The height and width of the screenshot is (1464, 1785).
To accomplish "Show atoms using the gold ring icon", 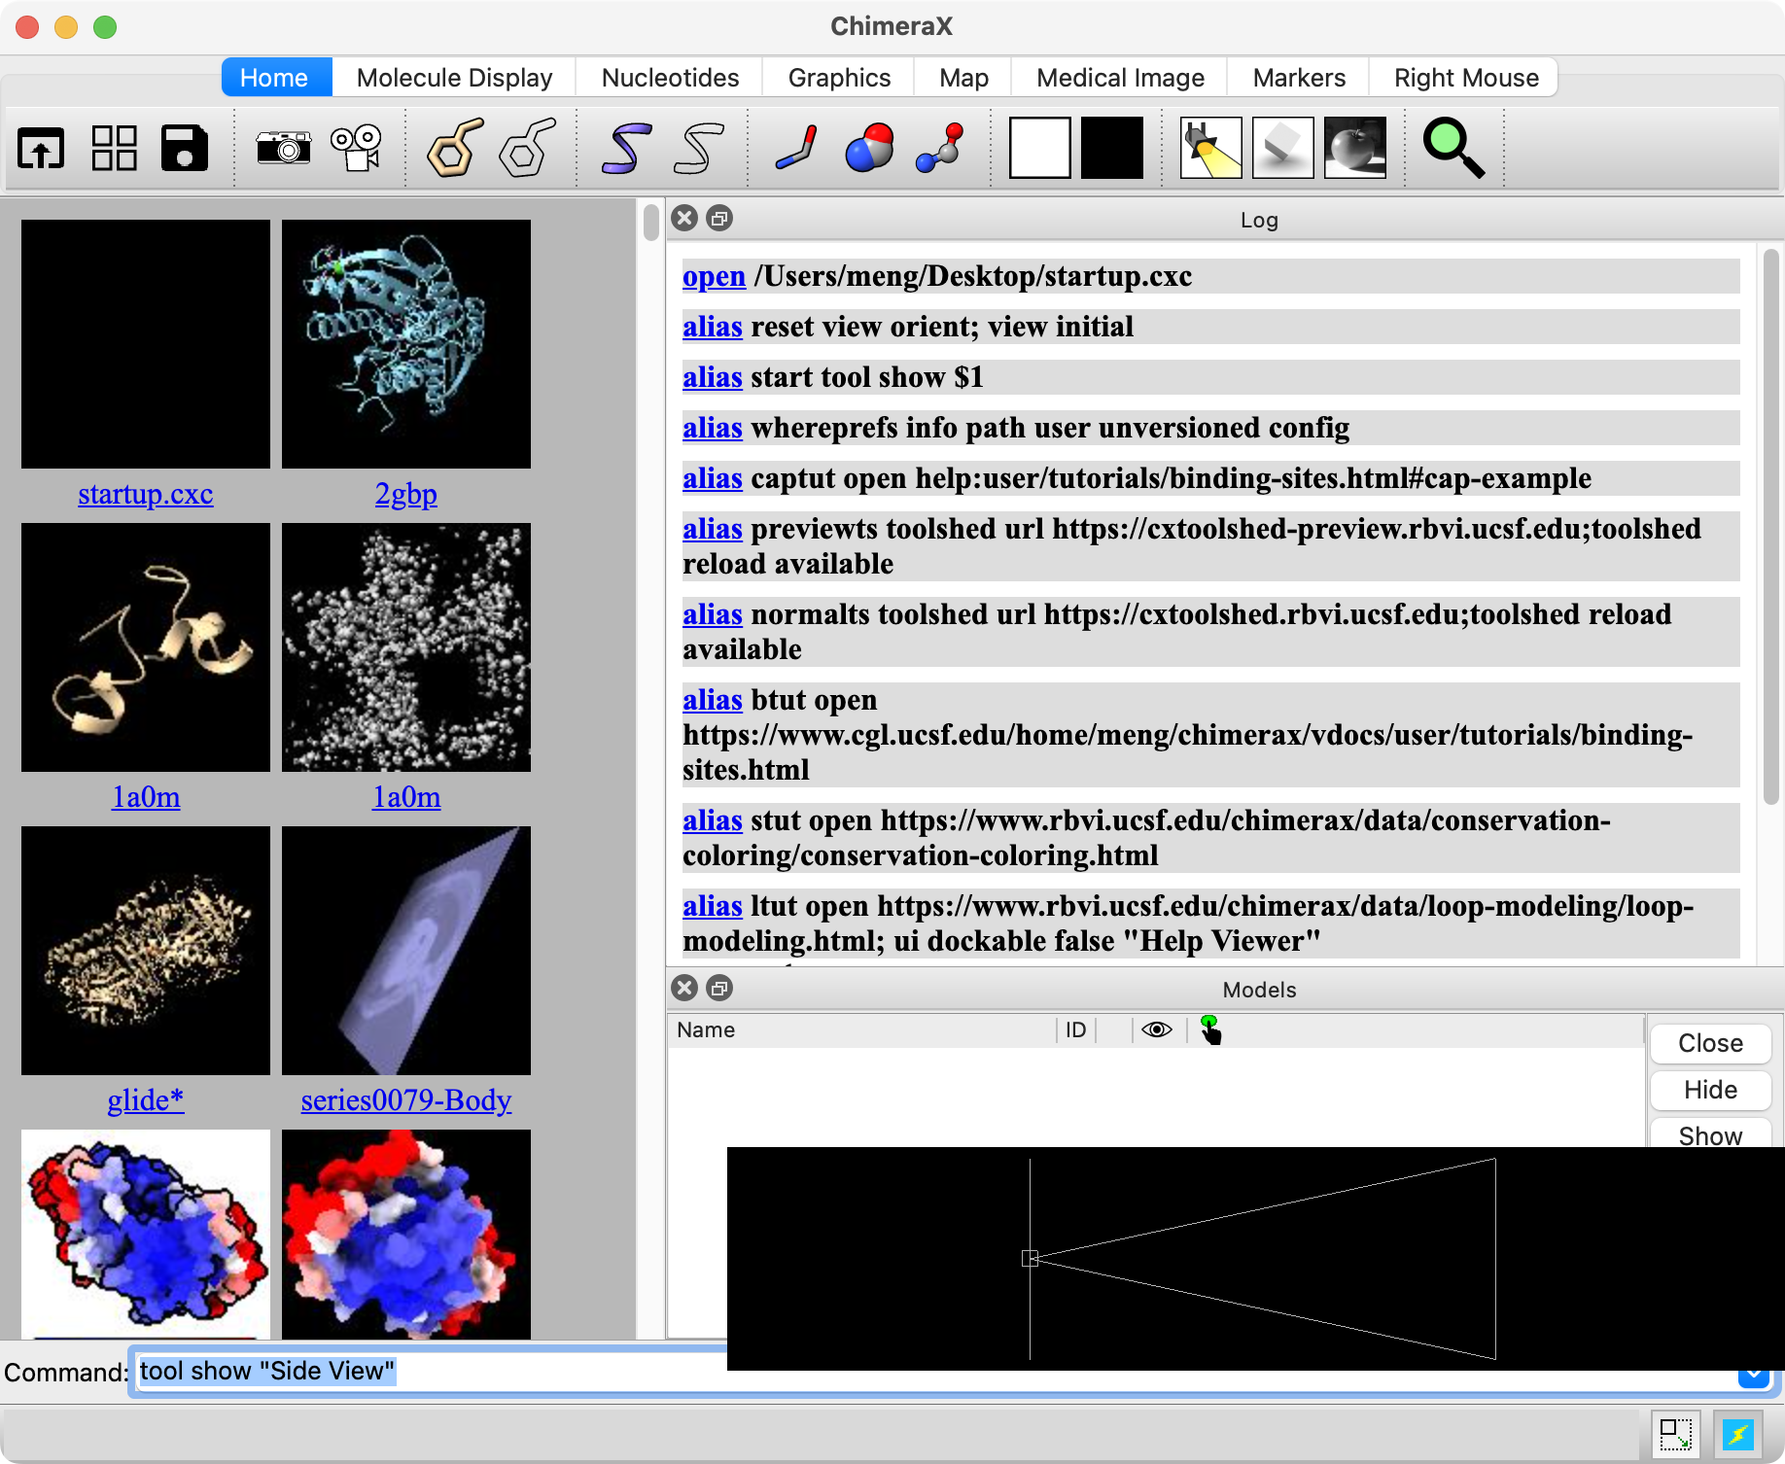I will [455, 149].
